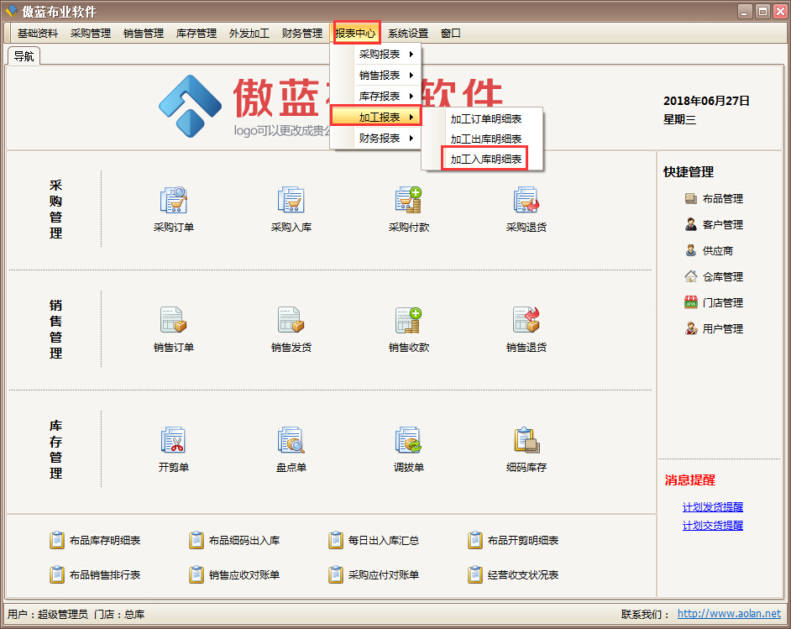Visit the www.aolan.net website link
This screenshot has height=629, width=791.
(x=729, y=615)
